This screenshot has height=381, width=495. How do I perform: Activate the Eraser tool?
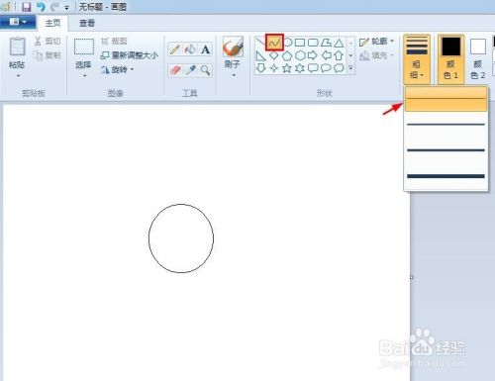coord(175,70)
